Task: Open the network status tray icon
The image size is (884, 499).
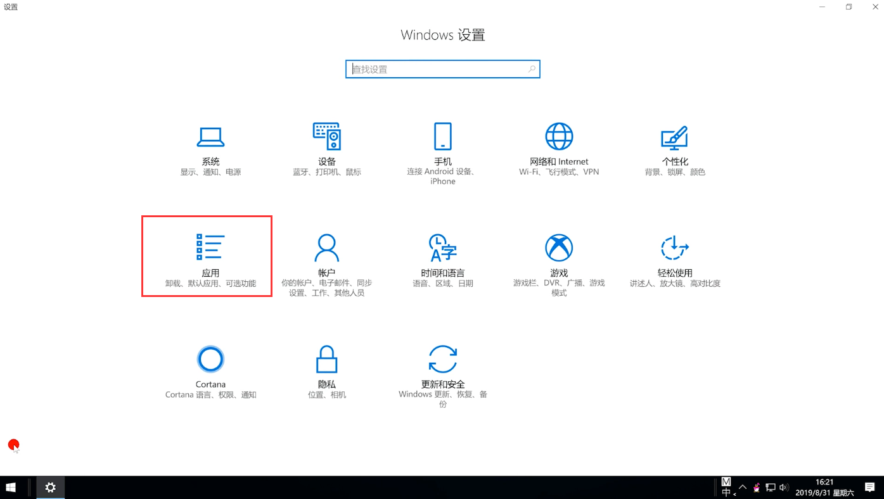Action: click(x=771, y=488)
